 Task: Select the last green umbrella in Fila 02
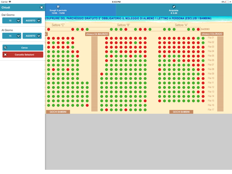203,43
